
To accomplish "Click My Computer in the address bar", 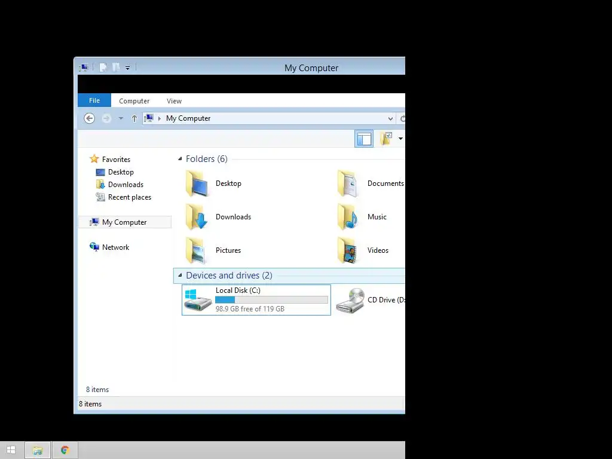I will (188, 118).
